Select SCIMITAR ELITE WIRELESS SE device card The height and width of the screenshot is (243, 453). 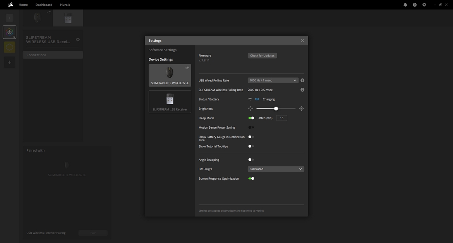pyautogui.click(x=170, y=75)
